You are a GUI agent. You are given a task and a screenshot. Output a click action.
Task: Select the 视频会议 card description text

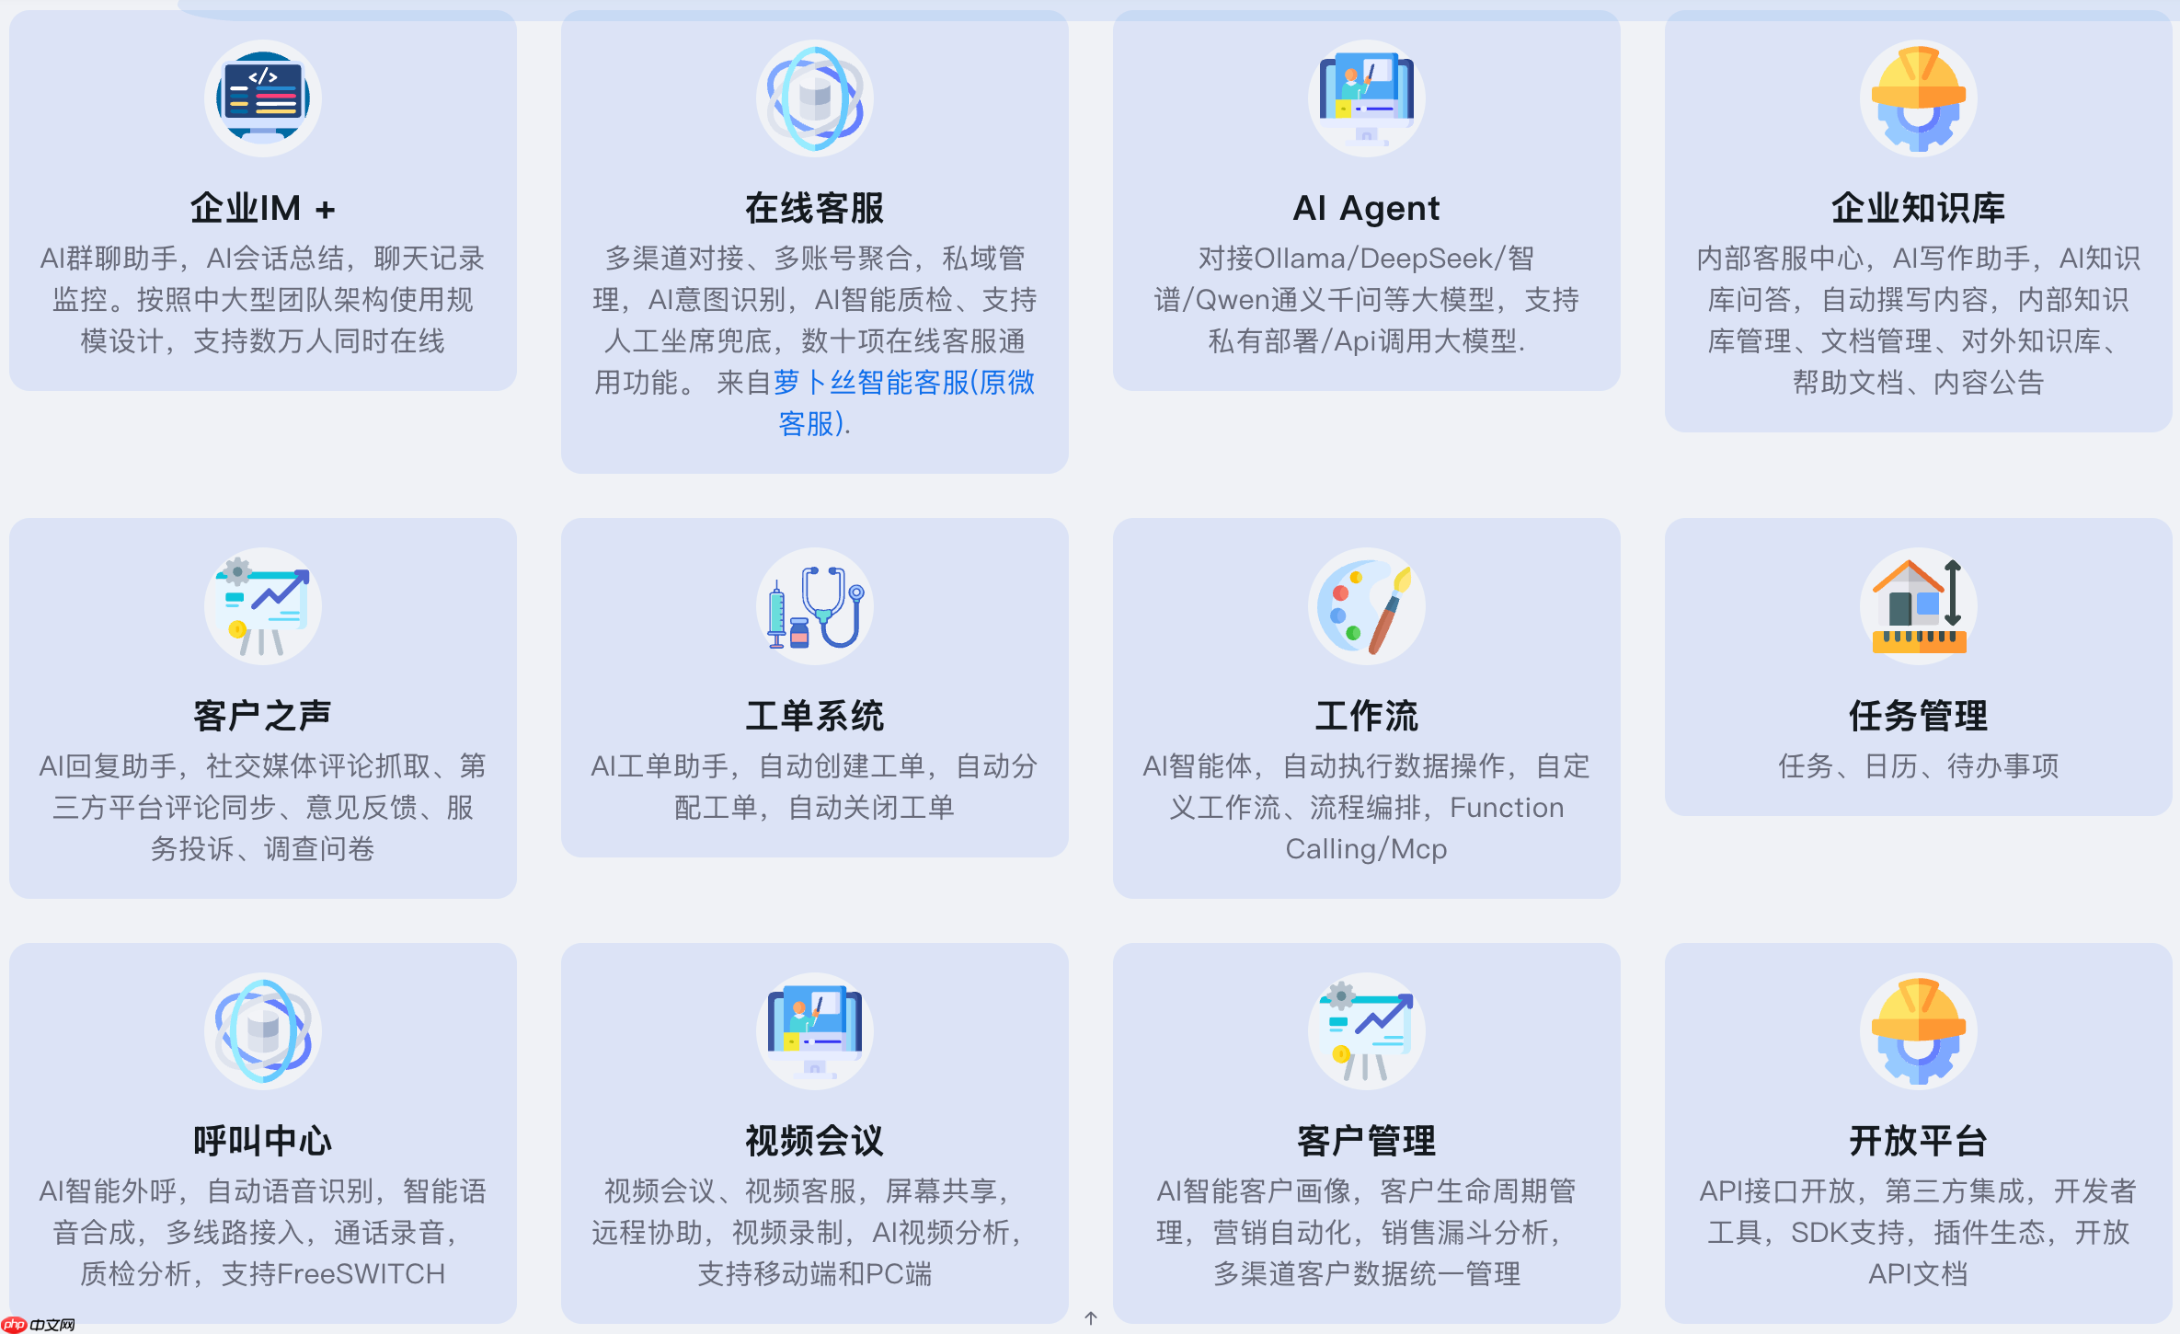coord(813,1233)
